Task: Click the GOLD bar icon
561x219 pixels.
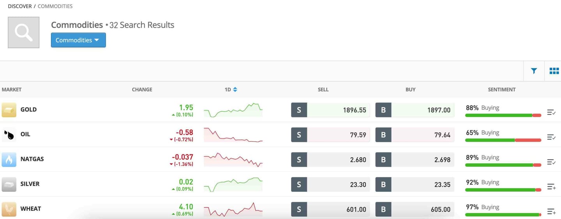Action: 9,110
